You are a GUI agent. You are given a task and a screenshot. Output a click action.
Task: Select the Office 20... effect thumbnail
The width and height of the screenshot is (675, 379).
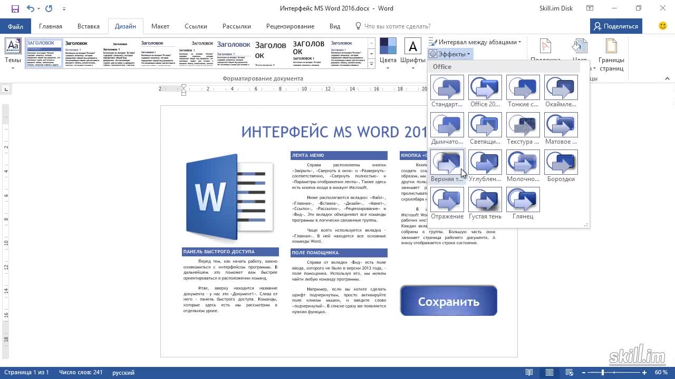[485, 87]
